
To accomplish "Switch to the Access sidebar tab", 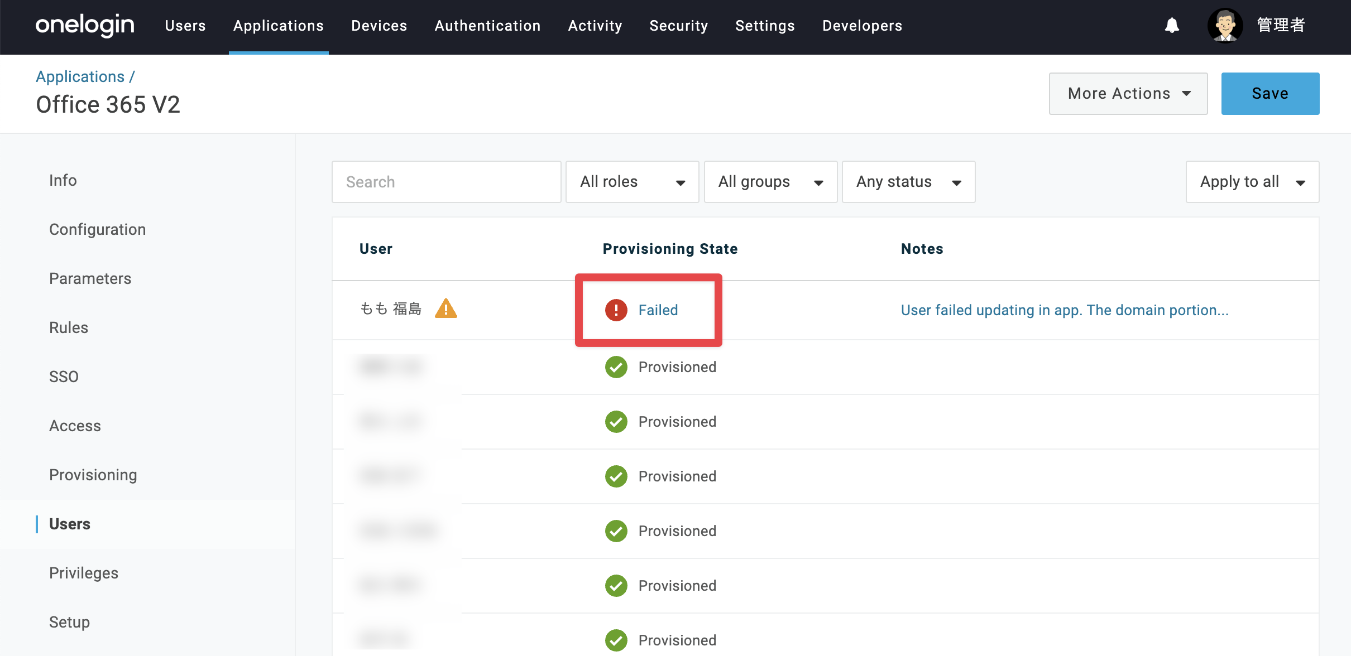I will point(75,426).
